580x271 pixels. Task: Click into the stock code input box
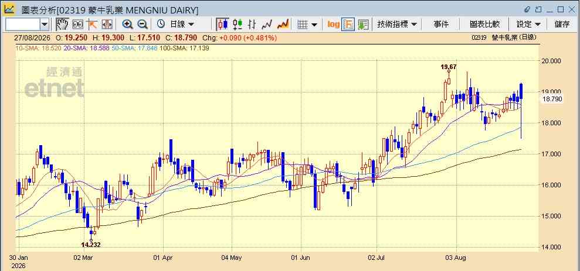point(22,25)
